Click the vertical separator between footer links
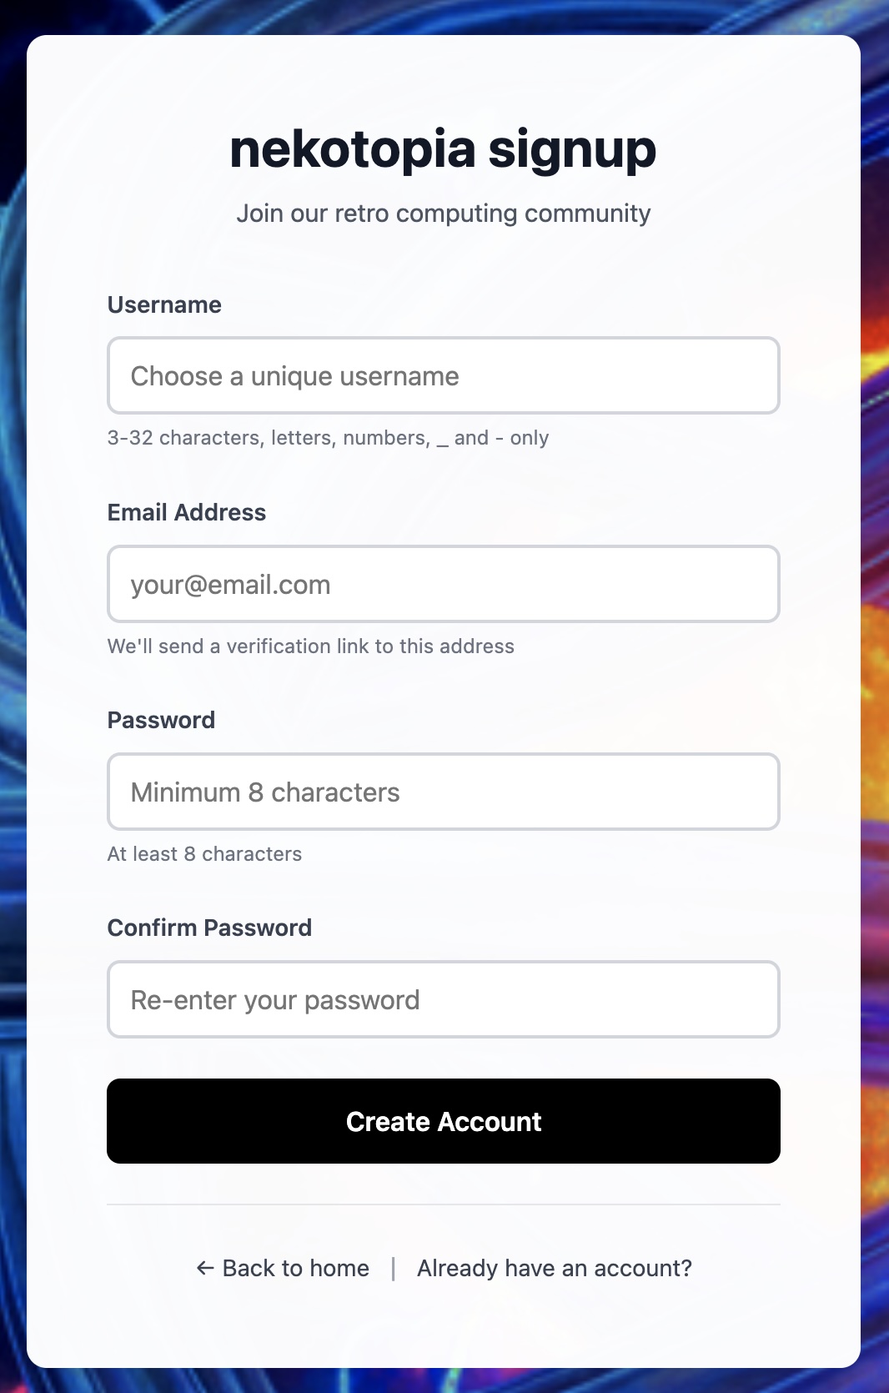 (393, 1269)
